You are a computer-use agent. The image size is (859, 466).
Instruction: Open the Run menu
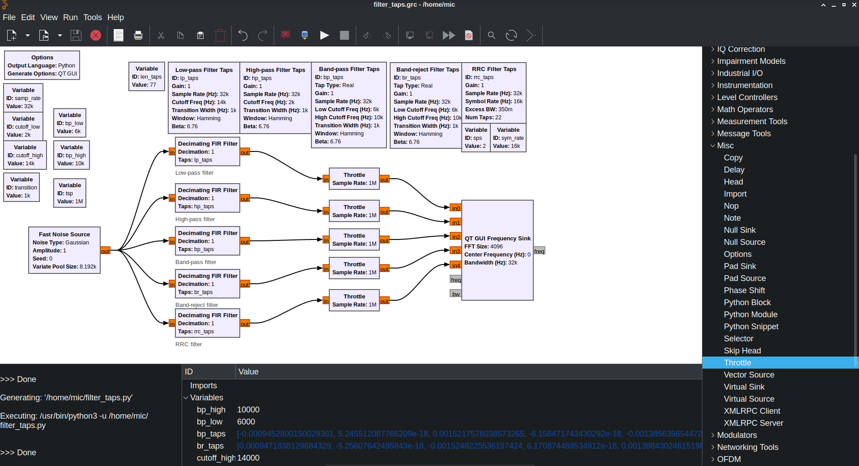70,17
